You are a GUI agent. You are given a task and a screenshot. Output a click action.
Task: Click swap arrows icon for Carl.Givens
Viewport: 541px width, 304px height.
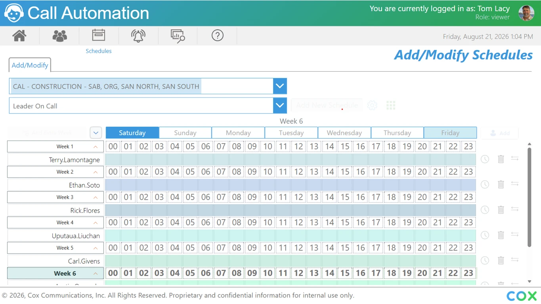(x=515, y=260)
